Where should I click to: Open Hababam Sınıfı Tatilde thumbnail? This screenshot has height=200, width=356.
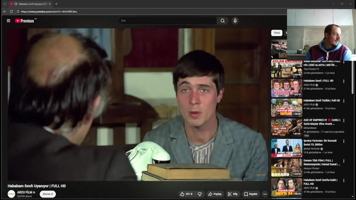286,108
